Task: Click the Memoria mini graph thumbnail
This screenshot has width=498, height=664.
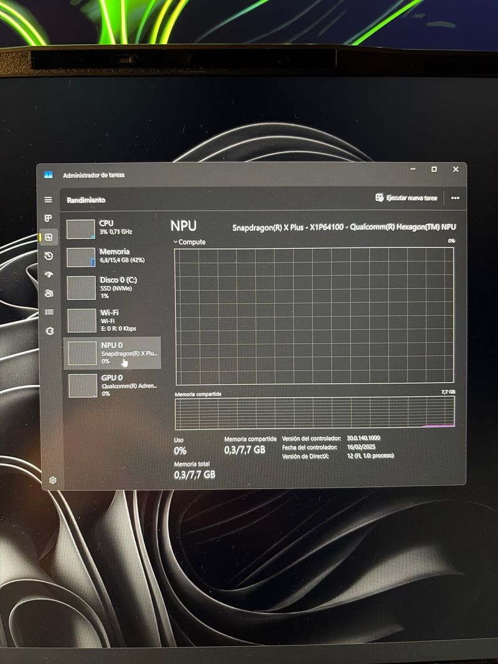Action: click(x=81, y=258)
